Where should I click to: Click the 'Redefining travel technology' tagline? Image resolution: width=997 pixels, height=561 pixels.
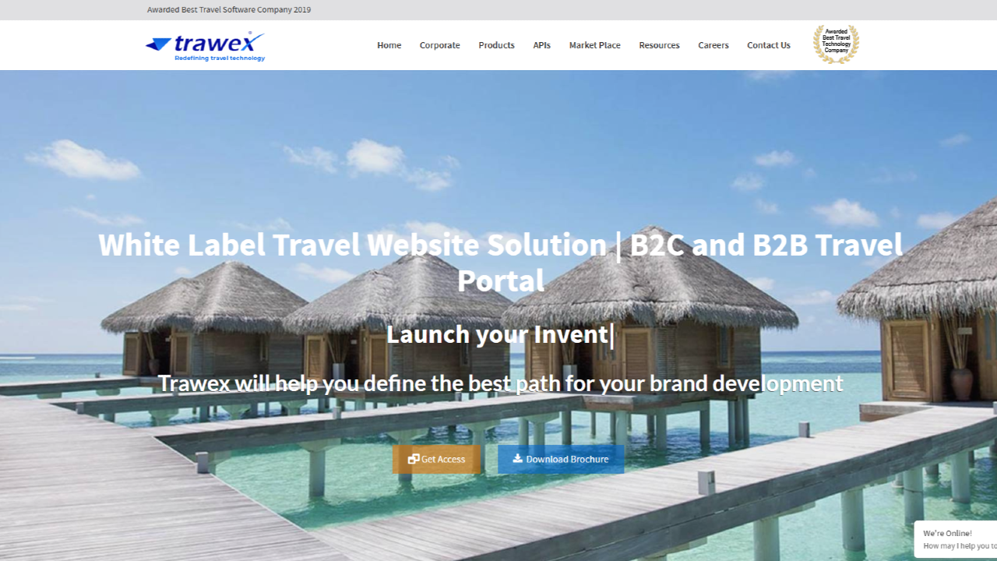click(220, 58)
